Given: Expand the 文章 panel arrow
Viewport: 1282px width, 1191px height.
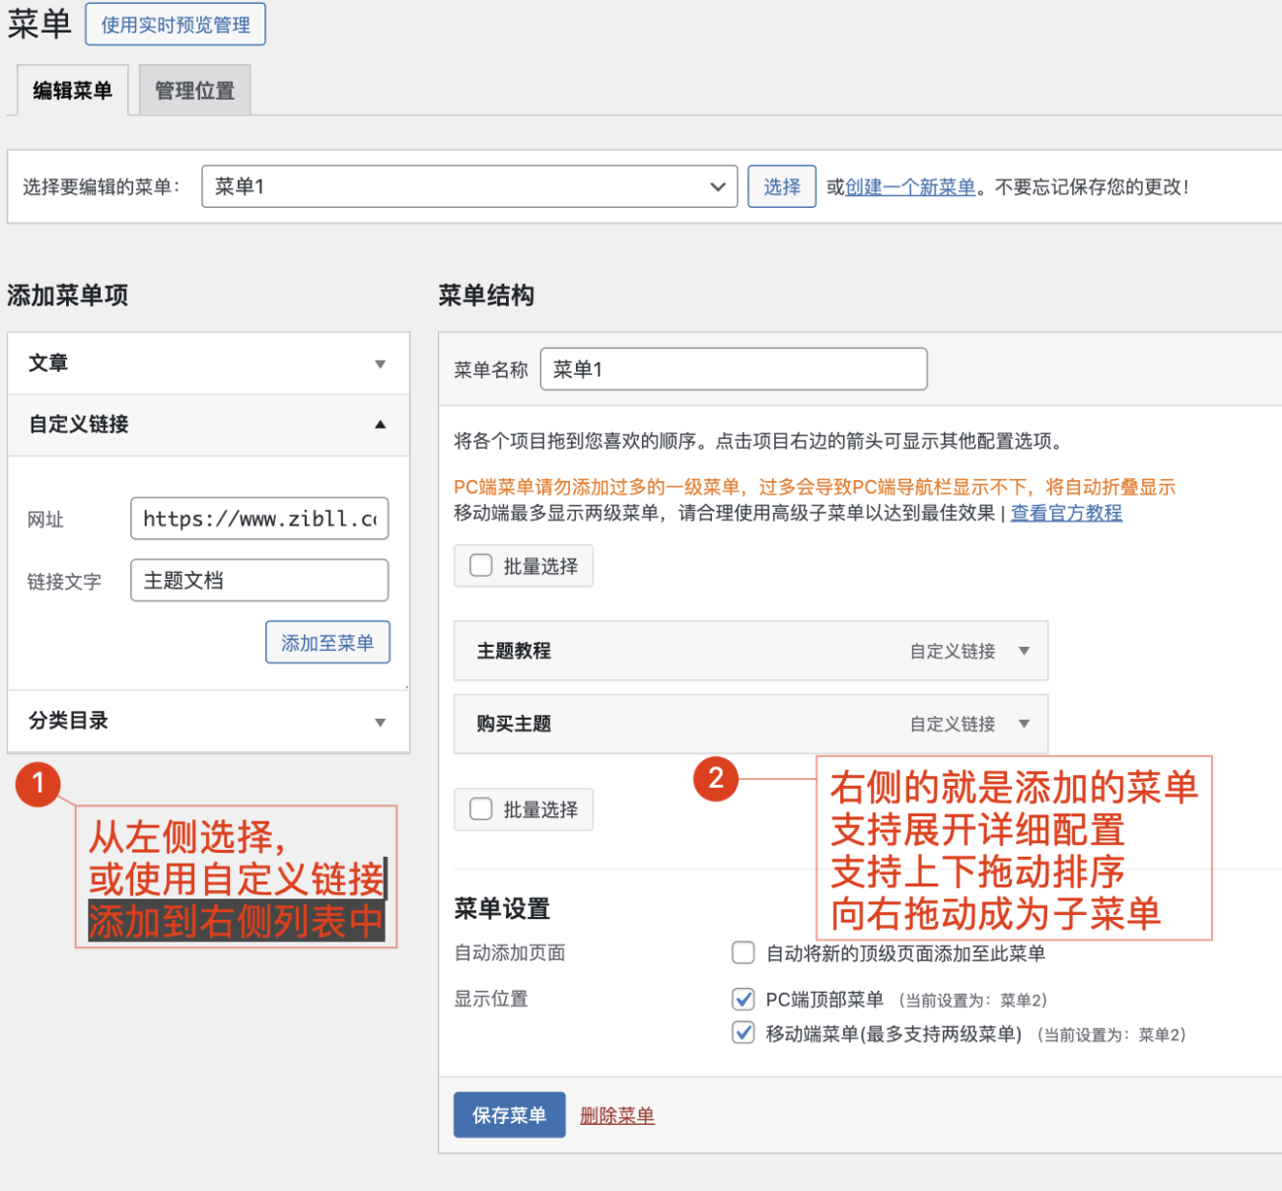Looking at the screenshot, I should pyautogui.click(x=380, y=364).
